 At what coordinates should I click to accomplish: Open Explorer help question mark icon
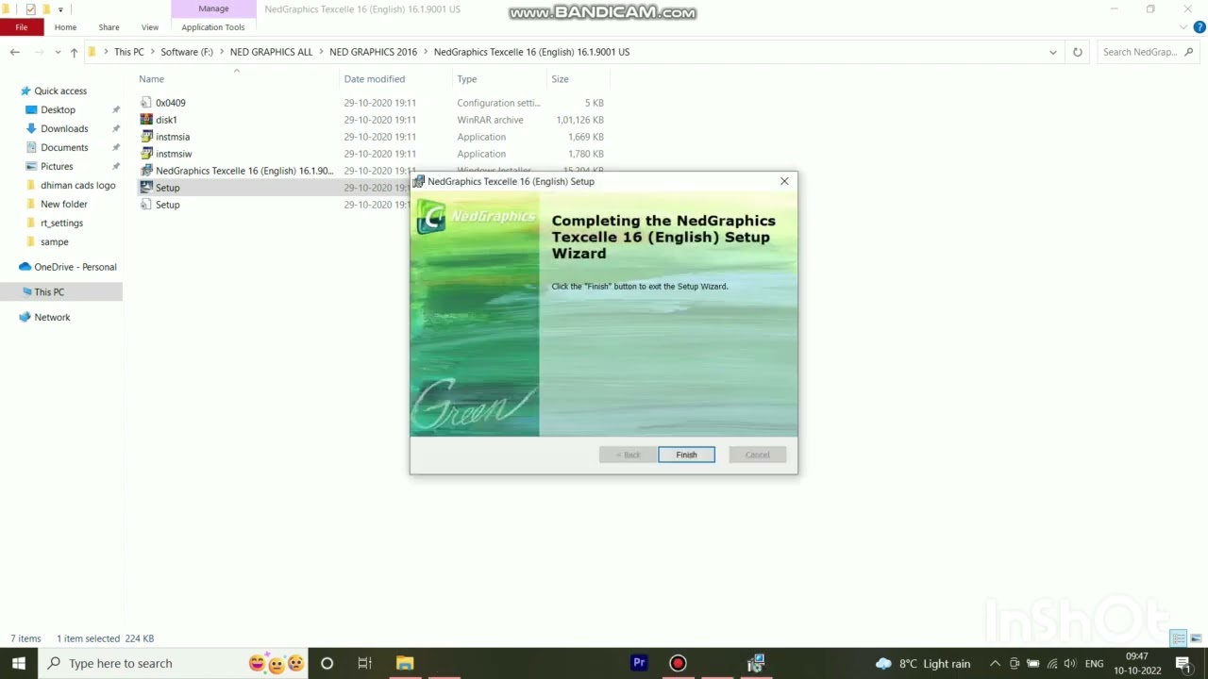pos(1199,27)
